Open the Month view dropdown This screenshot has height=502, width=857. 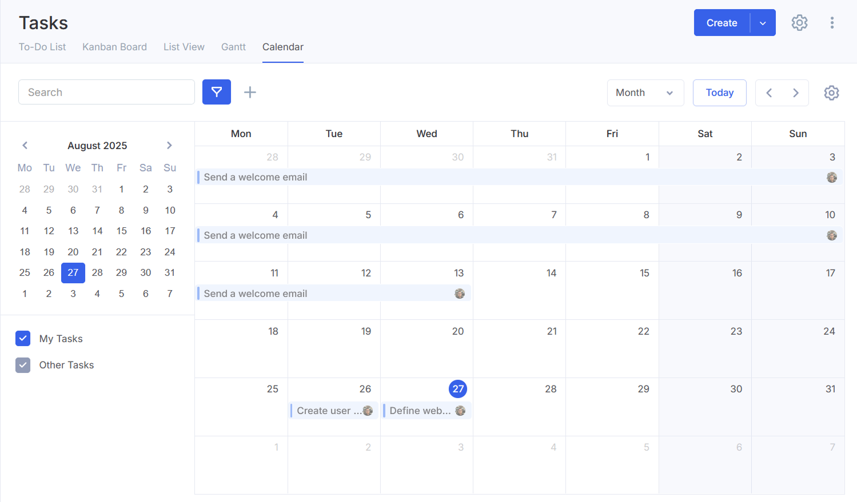tap(645, 93)
